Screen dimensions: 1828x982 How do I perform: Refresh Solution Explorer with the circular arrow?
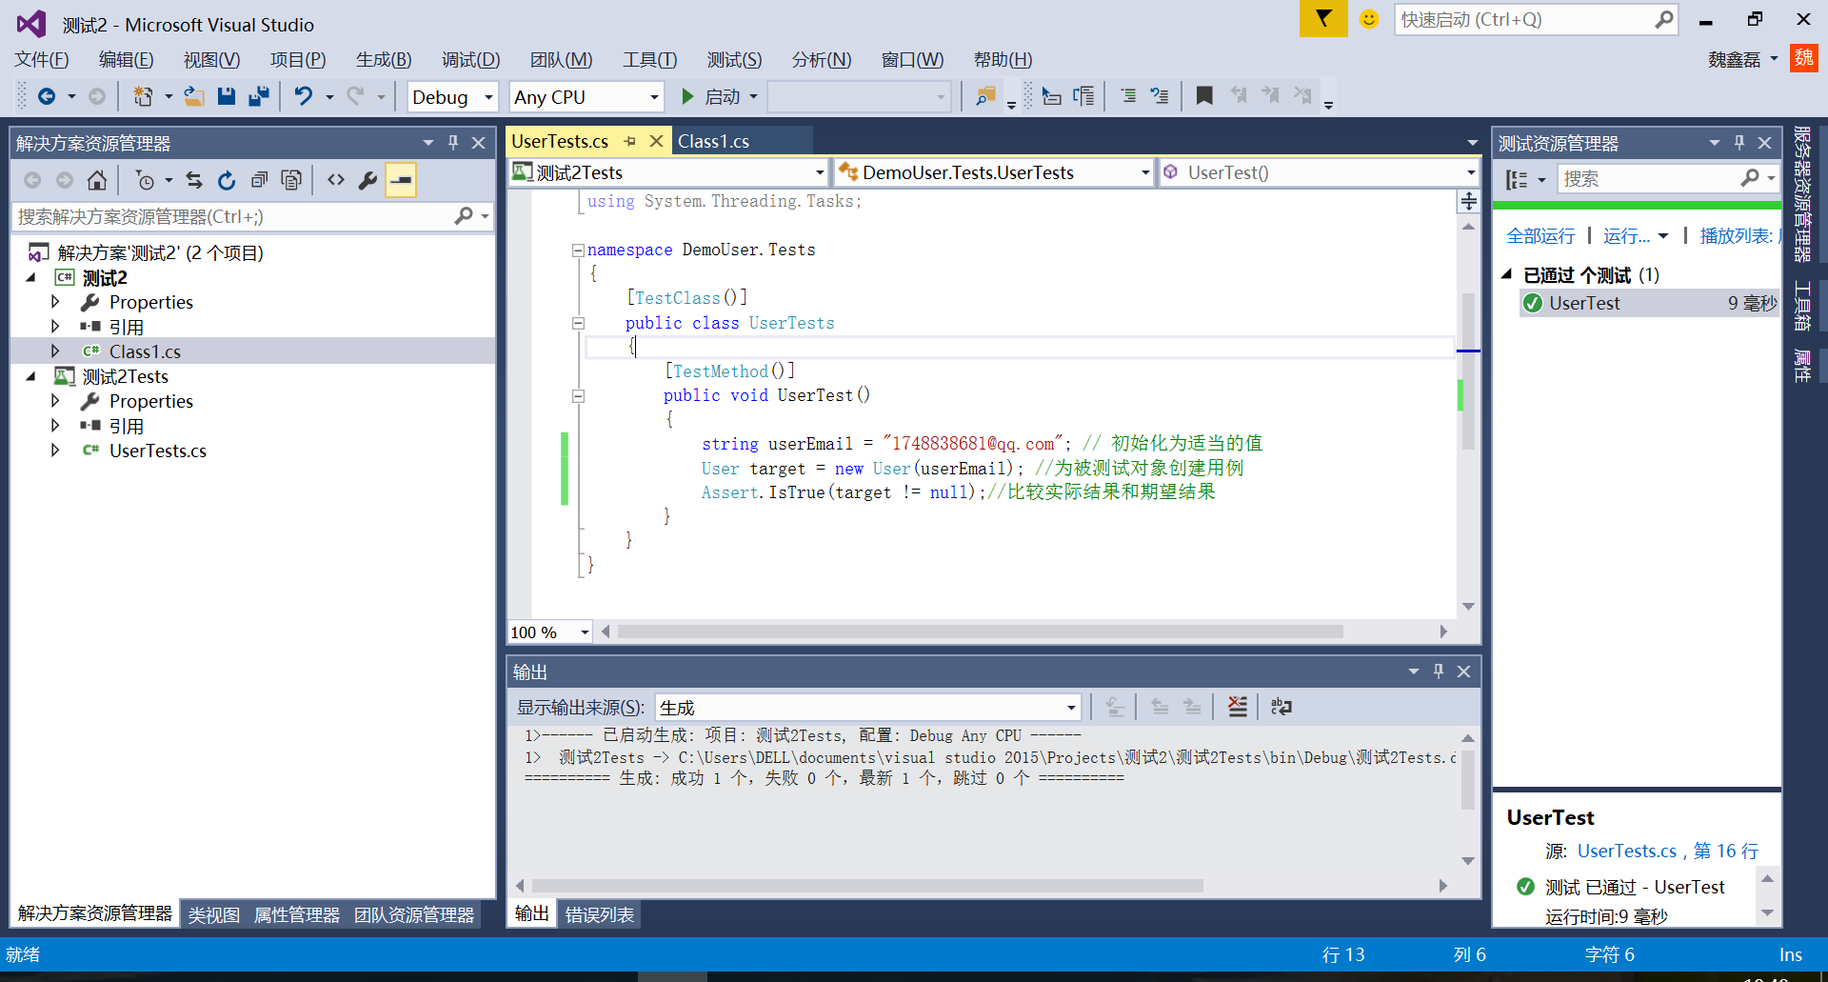[227, 180]
